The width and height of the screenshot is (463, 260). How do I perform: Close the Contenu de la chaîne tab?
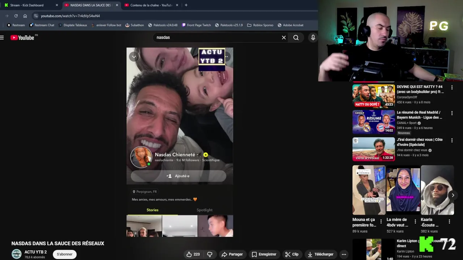pyautogui.click(x=177, y=5)
